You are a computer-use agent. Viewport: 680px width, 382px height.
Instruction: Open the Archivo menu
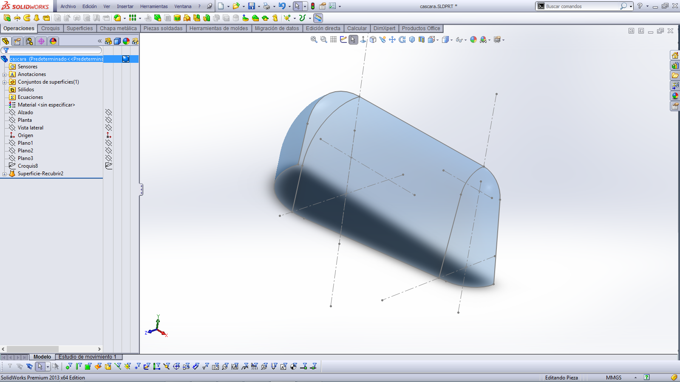[x=68, y=6]
